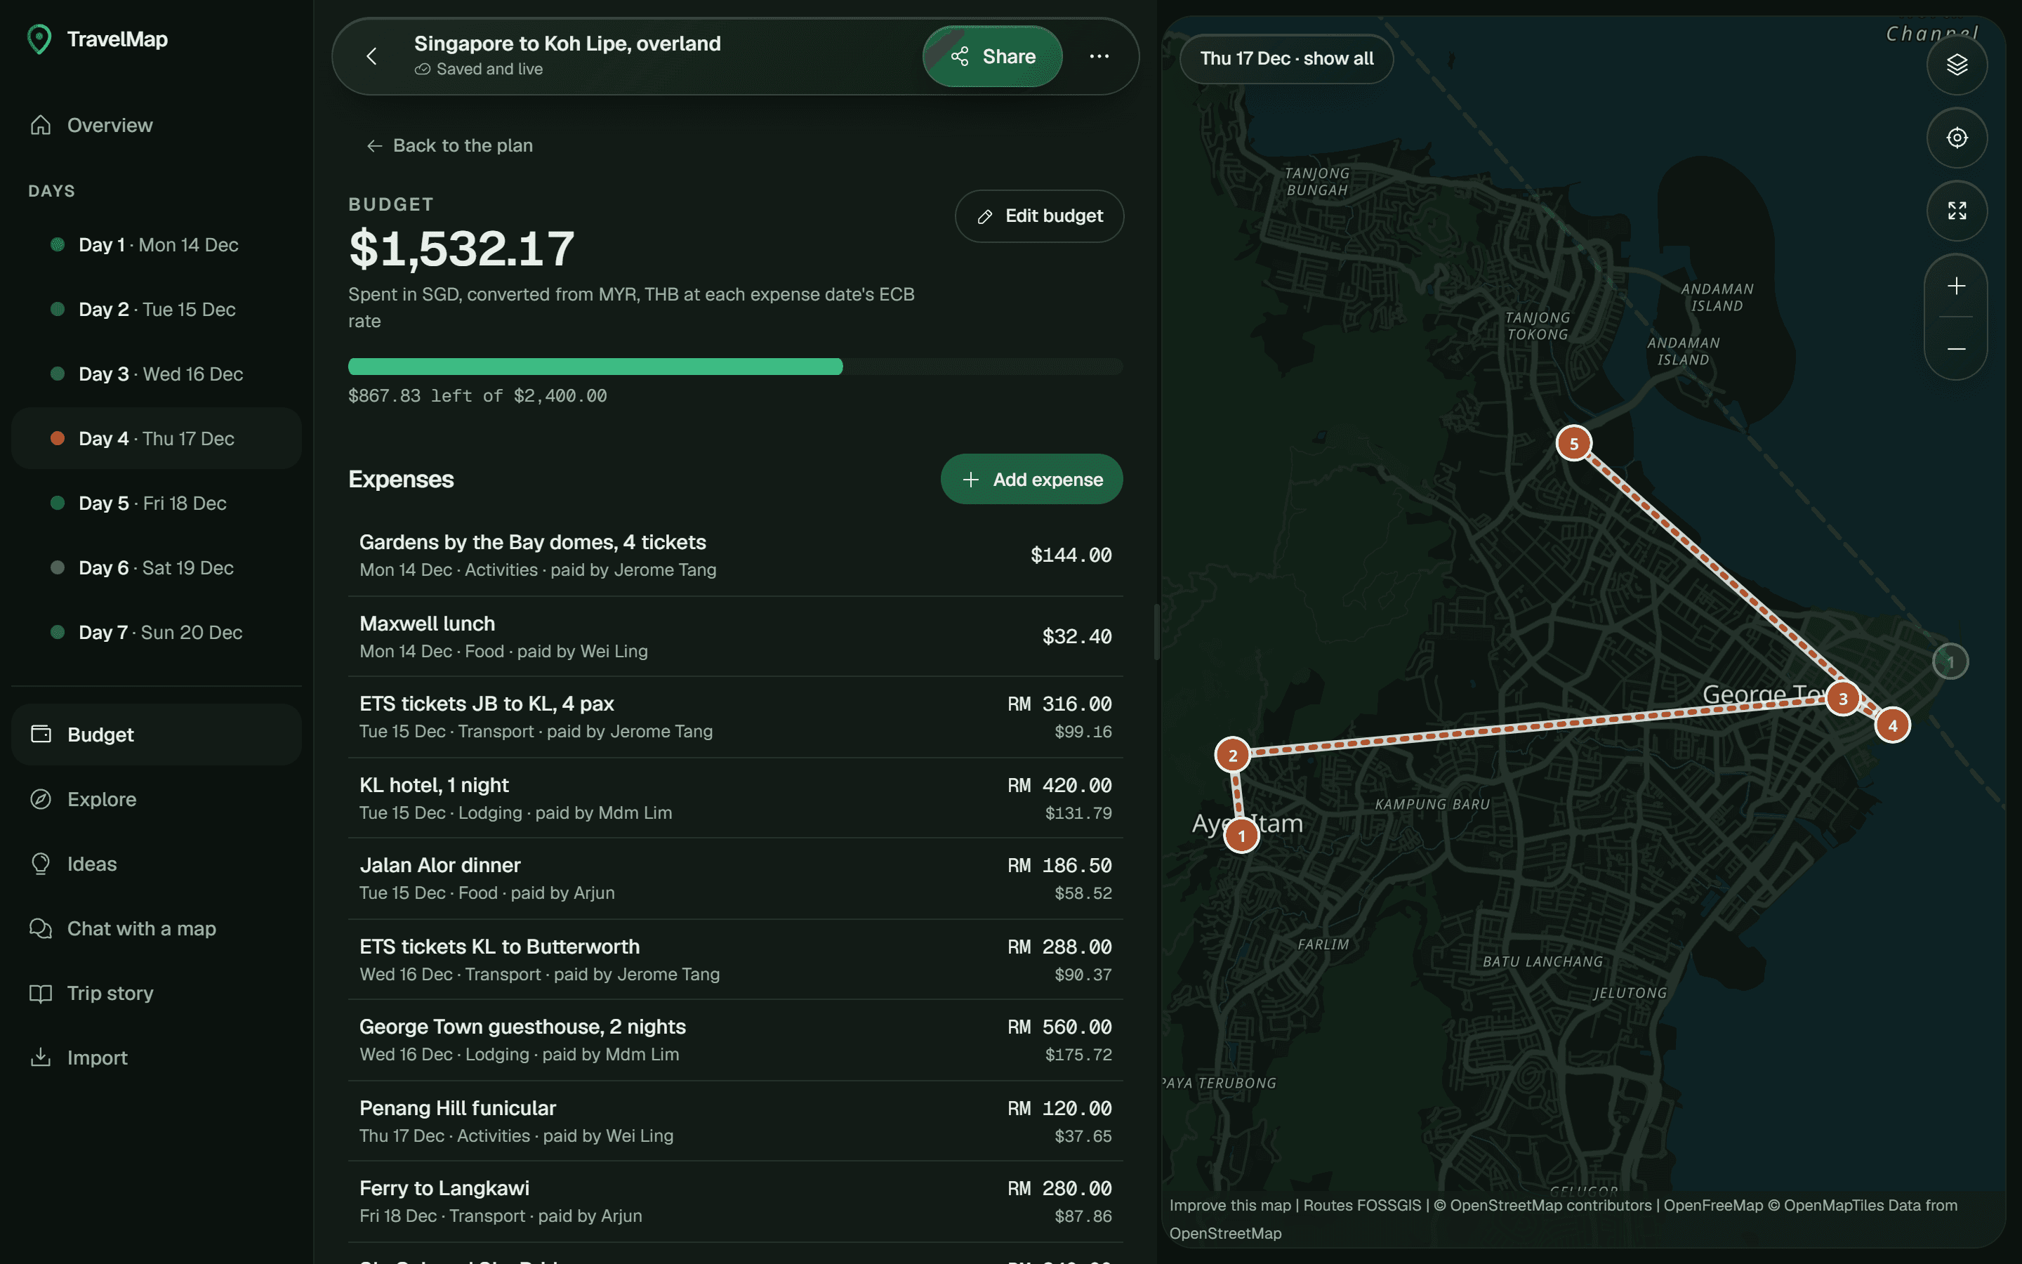Screen dimensions: 2022x1264
Task: Select Day 4 · Thu 17 Dec
Action: tap(157, 438)
